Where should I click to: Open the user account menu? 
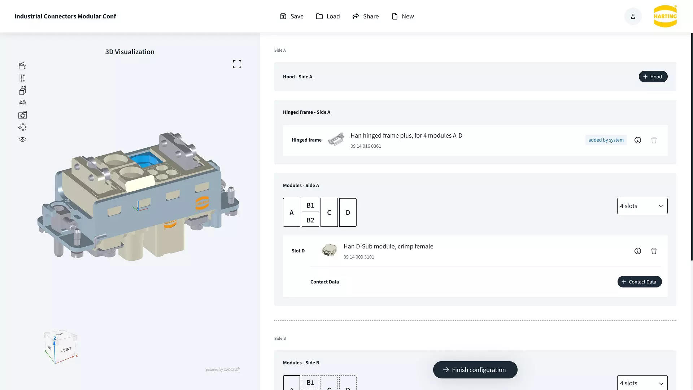[633, 16]
